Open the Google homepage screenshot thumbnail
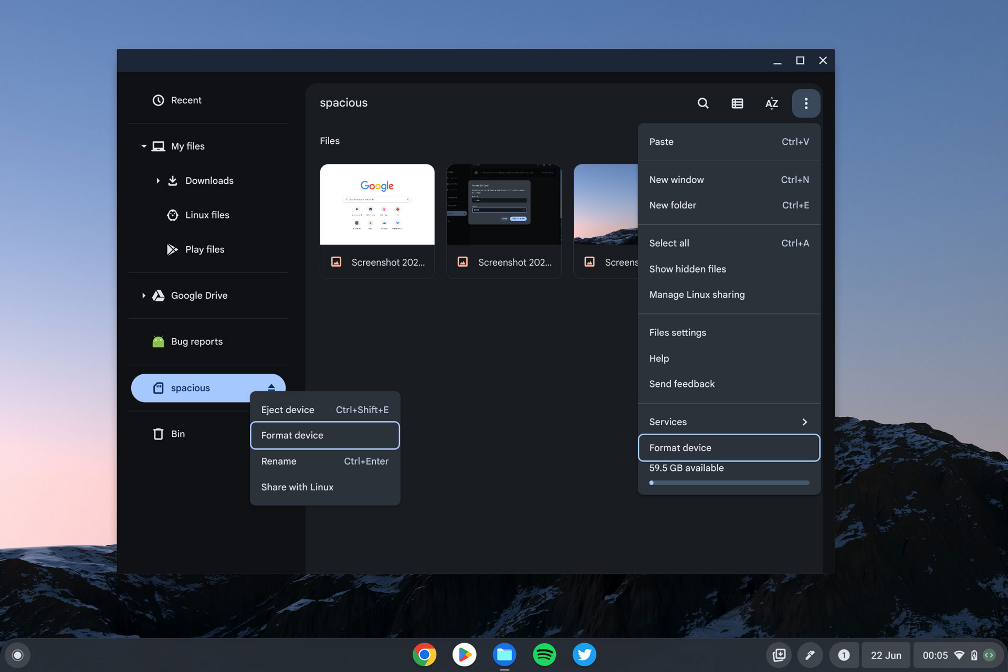This screenshot has width=1008, height=672. [x=377, y=204]
